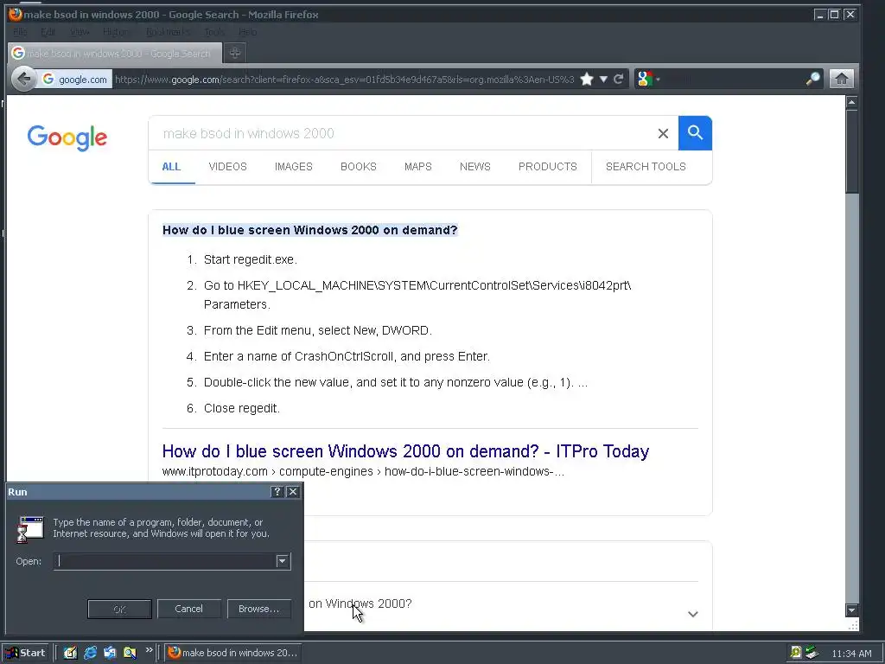Launch Internet Explorer from quick launch

[x=90, y=653]
